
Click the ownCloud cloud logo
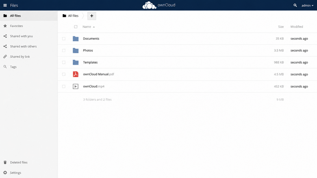149,5
